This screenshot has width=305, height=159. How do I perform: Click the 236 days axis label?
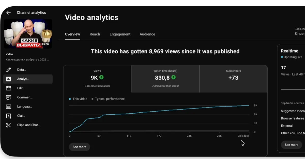click(189, 136)
